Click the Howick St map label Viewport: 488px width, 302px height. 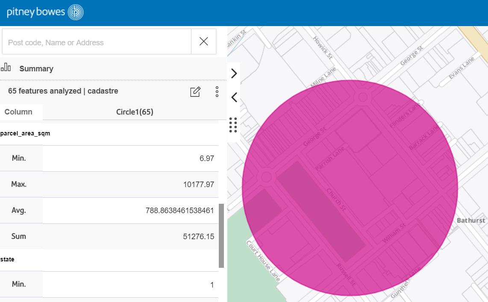pyautogui.click(x=323, y=48)
